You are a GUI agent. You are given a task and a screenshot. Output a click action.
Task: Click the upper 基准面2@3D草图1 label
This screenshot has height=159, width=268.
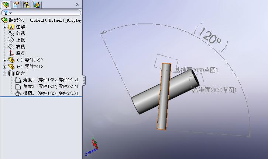[x=196, y=70]
